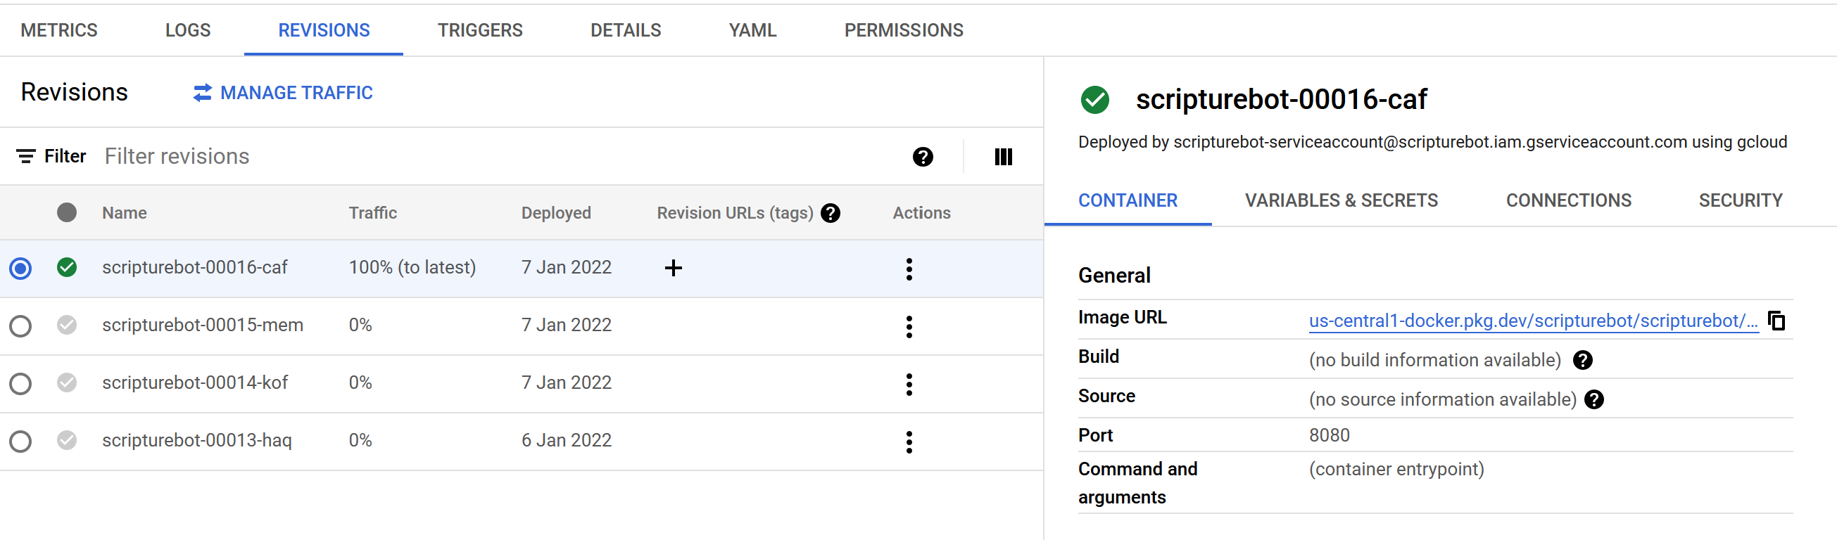Open actions menu for scripturebot-00013-haq
Viewport: 1837px width, 540px height.
909,442
